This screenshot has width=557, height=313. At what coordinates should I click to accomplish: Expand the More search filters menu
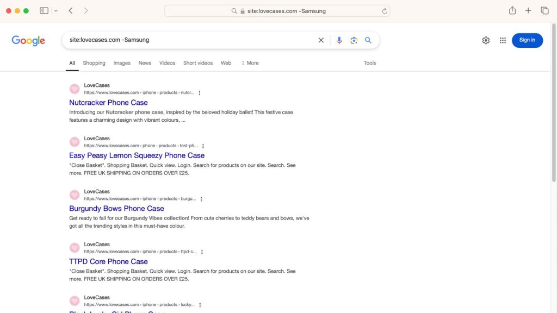[x=250, y=63]
